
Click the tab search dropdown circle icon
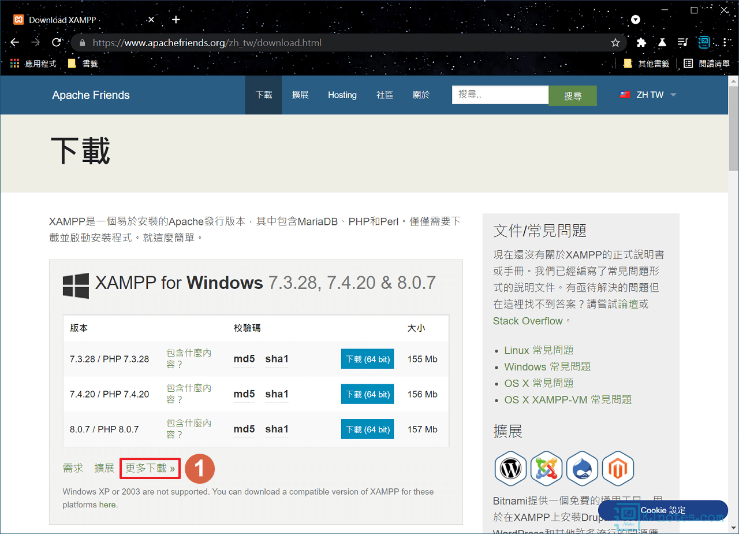636,20
